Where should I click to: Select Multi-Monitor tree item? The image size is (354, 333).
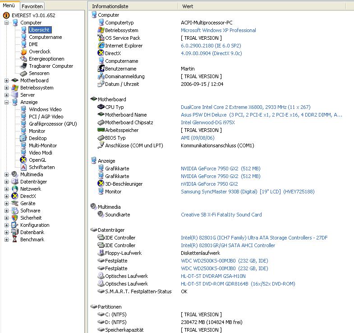pos(43,145)
